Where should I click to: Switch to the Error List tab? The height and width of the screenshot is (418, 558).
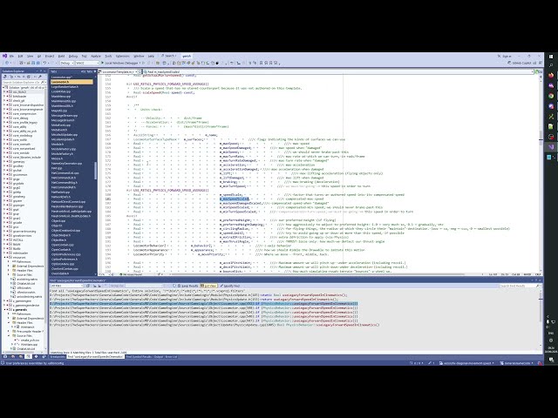(x=171, y=356)
